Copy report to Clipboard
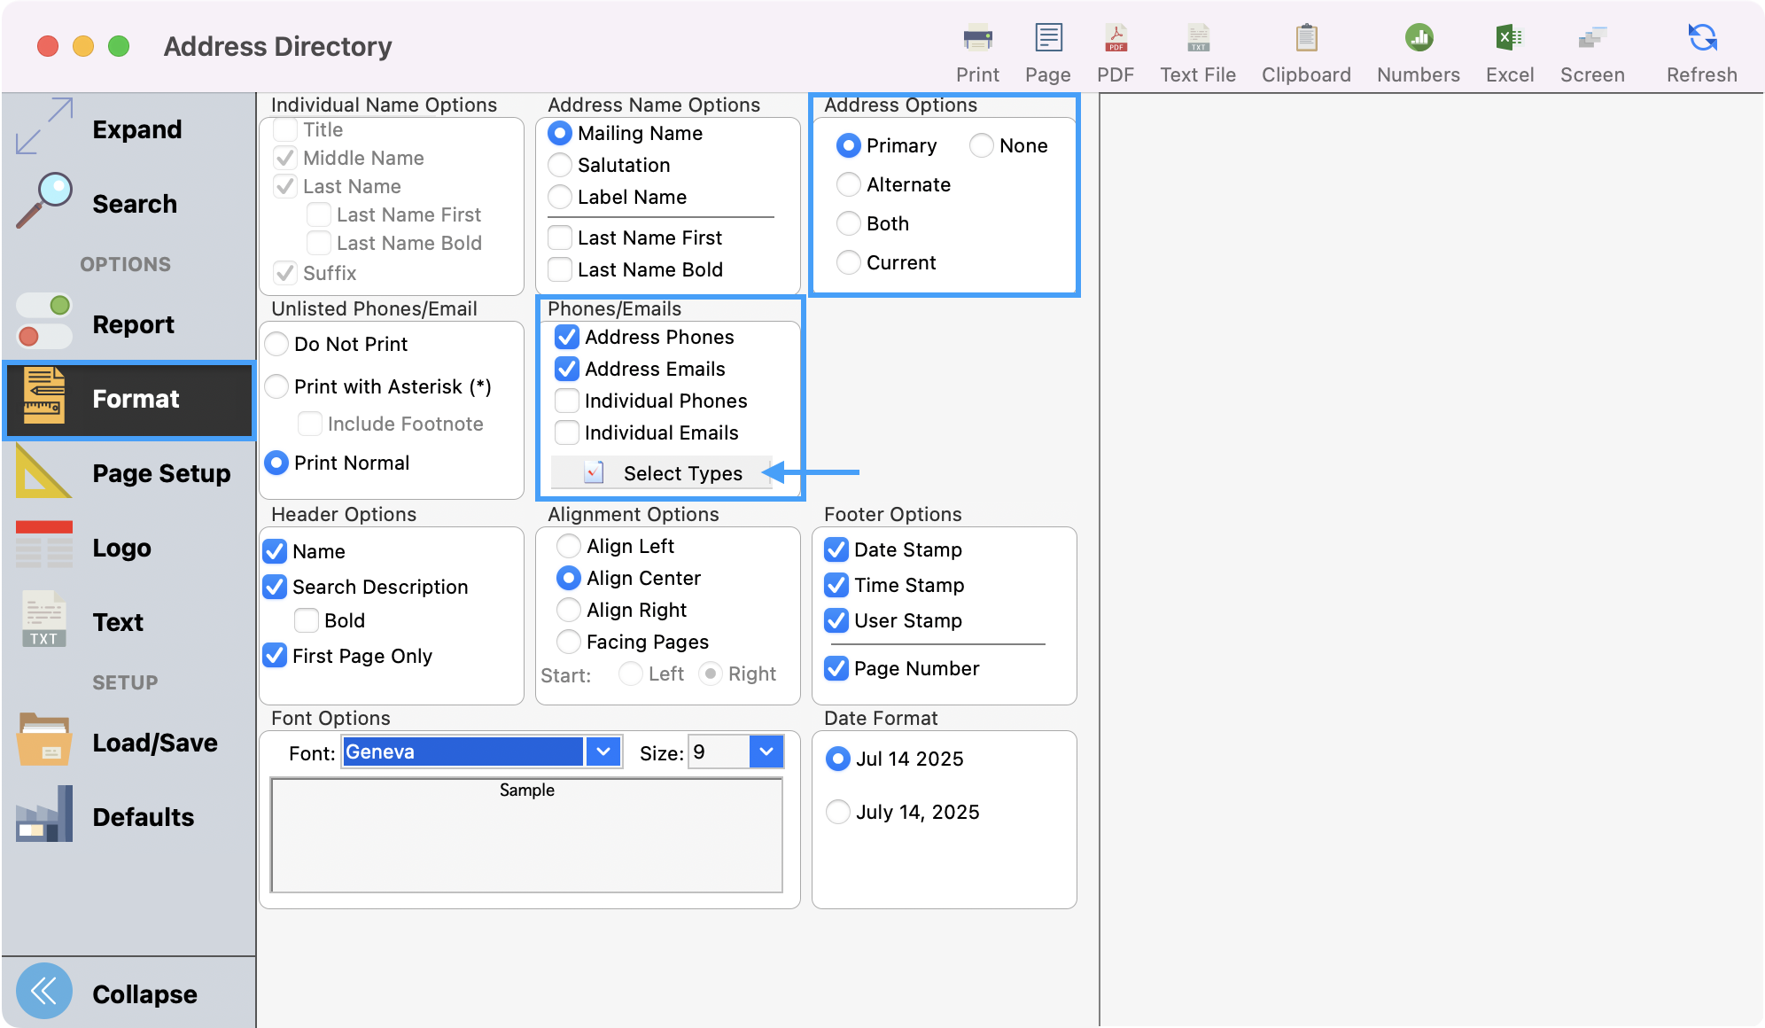Image resolution: width=1765 pixels, height=1028 pixels. tap(1305, 49)
